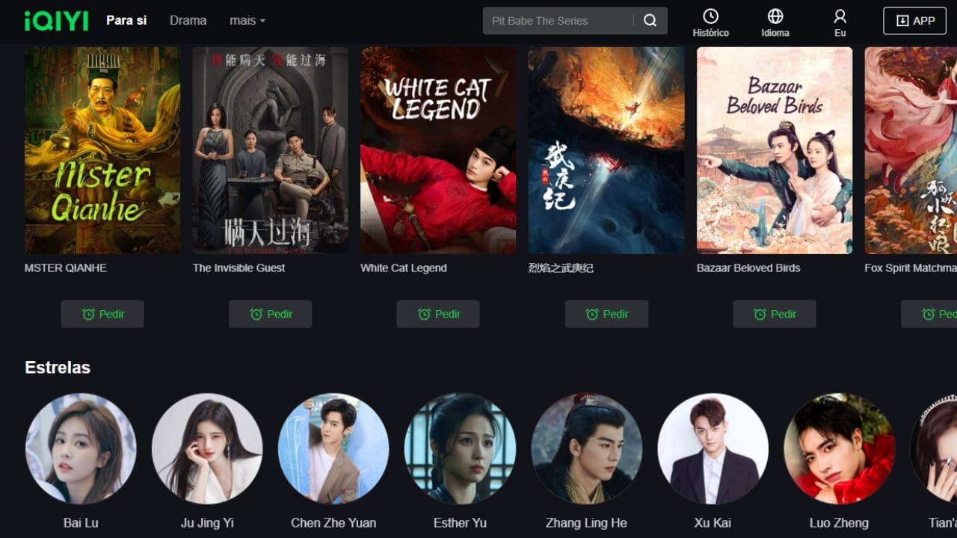
Task: Select the Drama tab
Action: pyautogui.click(x=188, y=21)
